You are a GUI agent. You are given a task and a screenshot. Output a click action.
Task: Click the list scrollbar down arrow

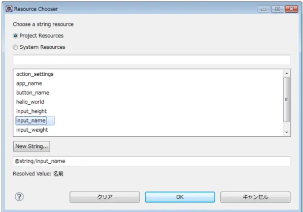point(287,132)
